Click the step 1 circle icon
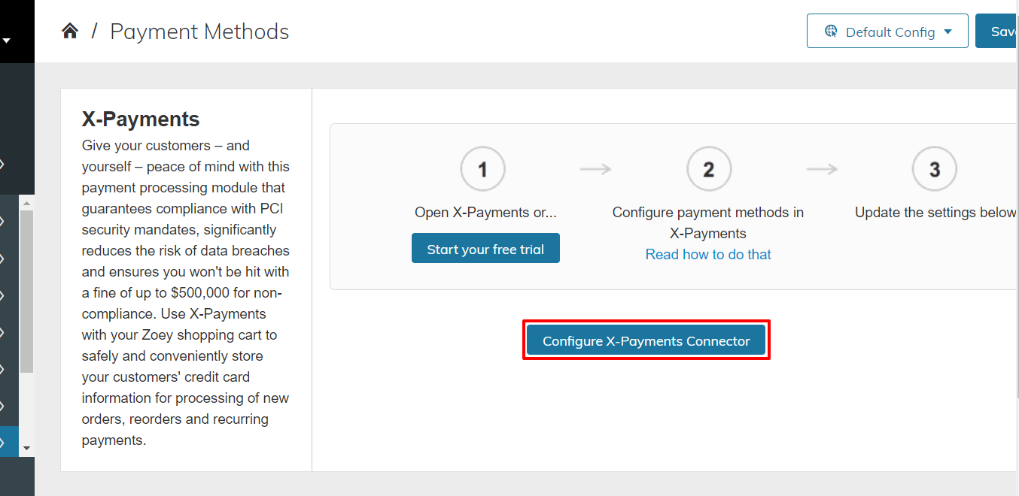The height and width of the screenshot is (496, 1019). (x=482, y=169)
